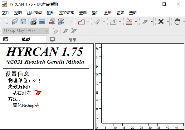Click the gray slip surface toolbar icon
This screenshot has width=185, height=130.
(x=145, y=22)
